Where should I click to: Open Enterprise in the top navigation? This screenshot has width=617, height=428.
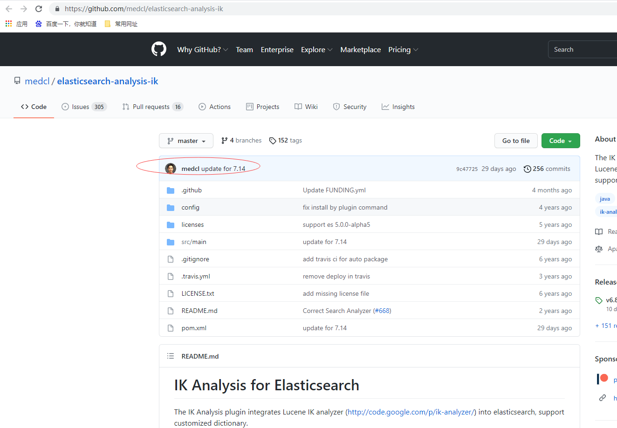point(277,49)
